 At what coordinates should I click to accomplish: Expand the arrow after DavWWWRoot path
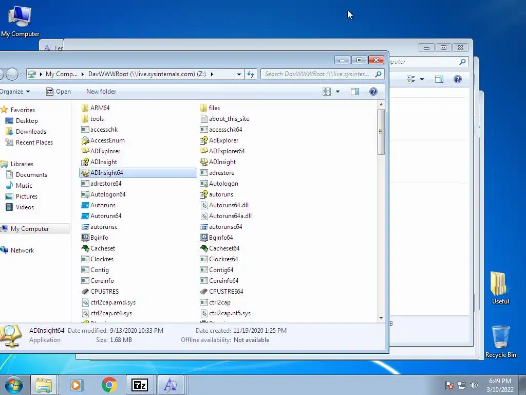coord(212,74)
